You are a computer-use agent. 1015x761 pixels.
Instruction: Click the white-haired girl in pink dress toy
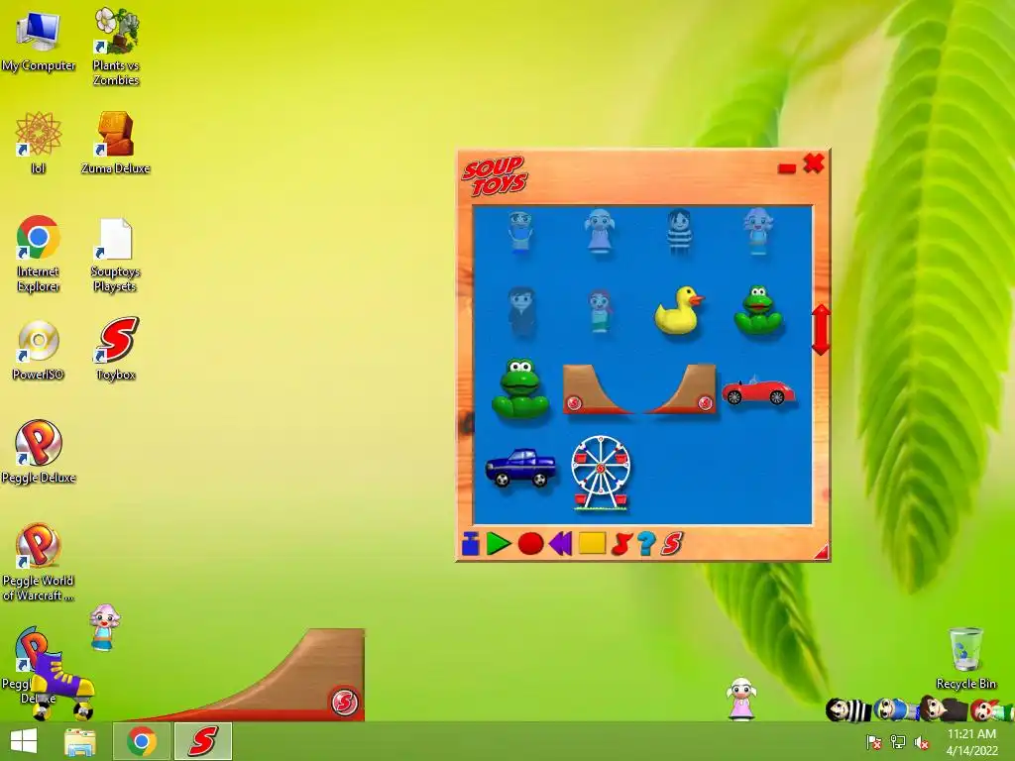pyautogui.click(x=741, y=699)
